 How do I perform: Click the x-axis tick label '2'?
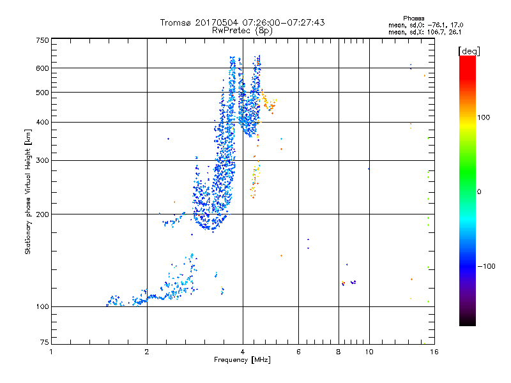click(147, 352)
